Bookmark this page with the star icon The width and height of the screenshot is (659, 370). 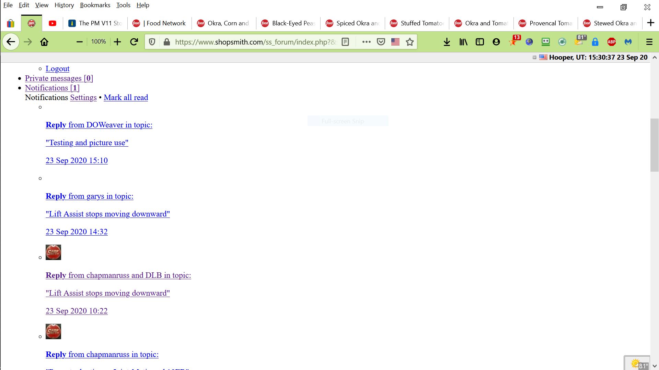click(x=410, y=42)
